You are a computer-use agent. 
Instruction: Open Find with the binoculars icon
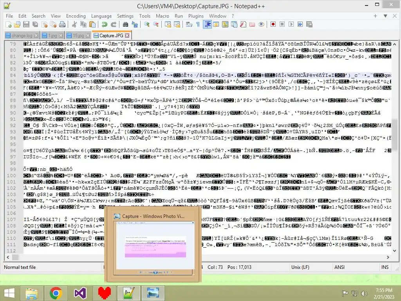point(125,25)
